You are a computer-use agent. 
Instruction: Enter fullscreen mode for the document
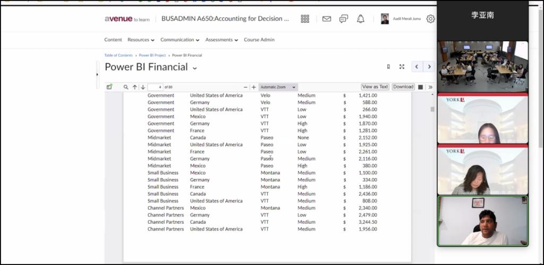tap(402, 67)
